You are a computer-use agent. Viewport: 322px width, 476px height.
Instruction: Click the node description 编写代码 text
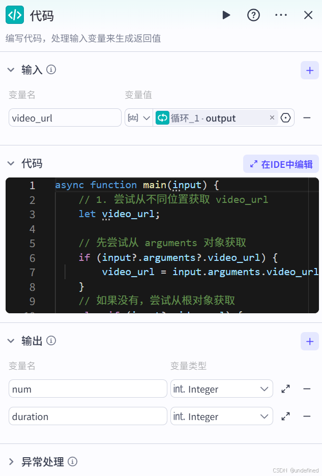point(83,38)
